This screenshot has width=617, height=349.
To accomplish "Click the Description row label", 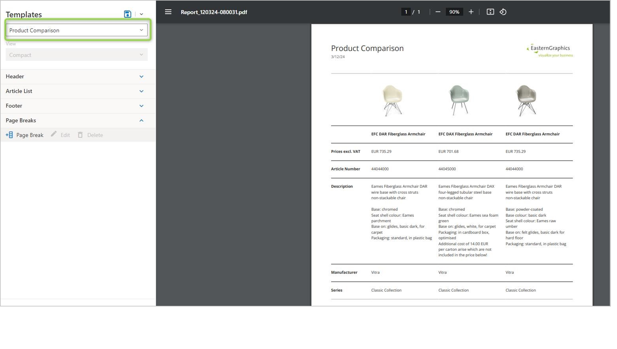I will point(342,186).
